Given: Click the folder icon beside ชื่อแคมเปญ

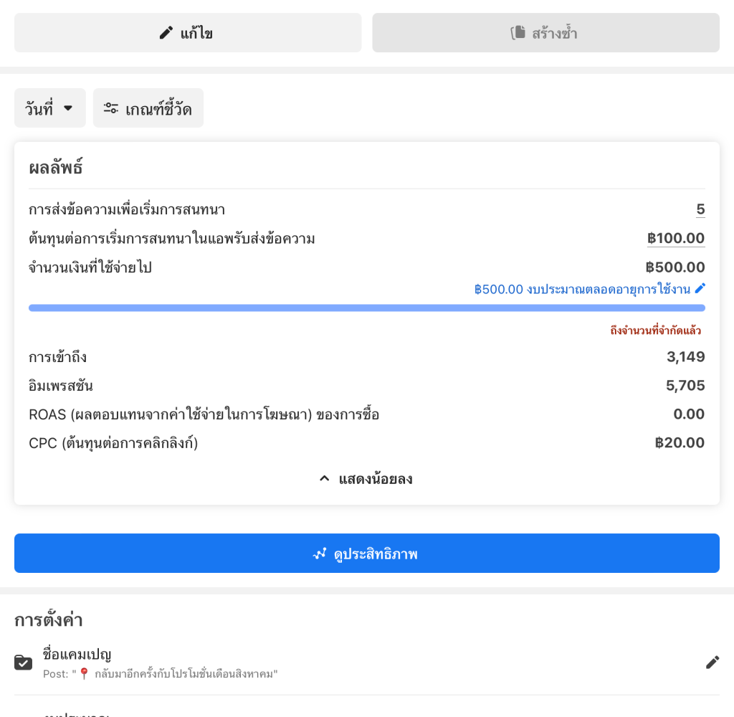Looking at the screenshot, I should [x=24, y=663].
